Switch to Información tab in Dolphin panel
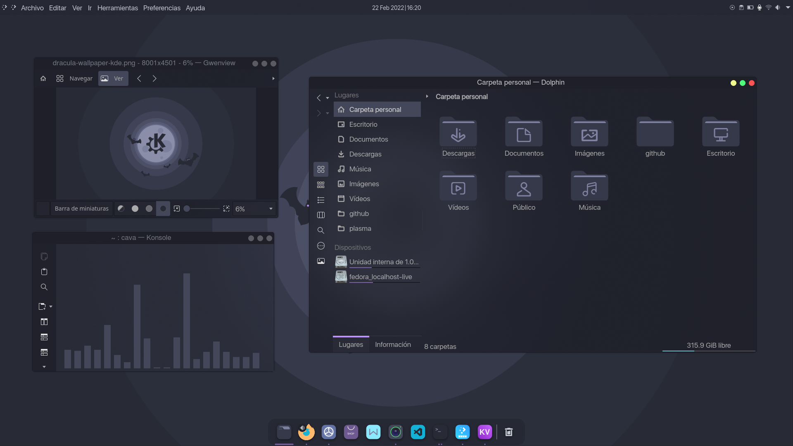 (x=393, y=344)
